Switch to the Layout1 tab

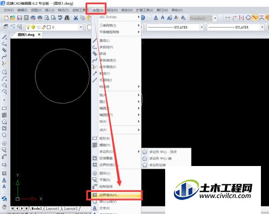pyautogui.click(x=52, y=209)
